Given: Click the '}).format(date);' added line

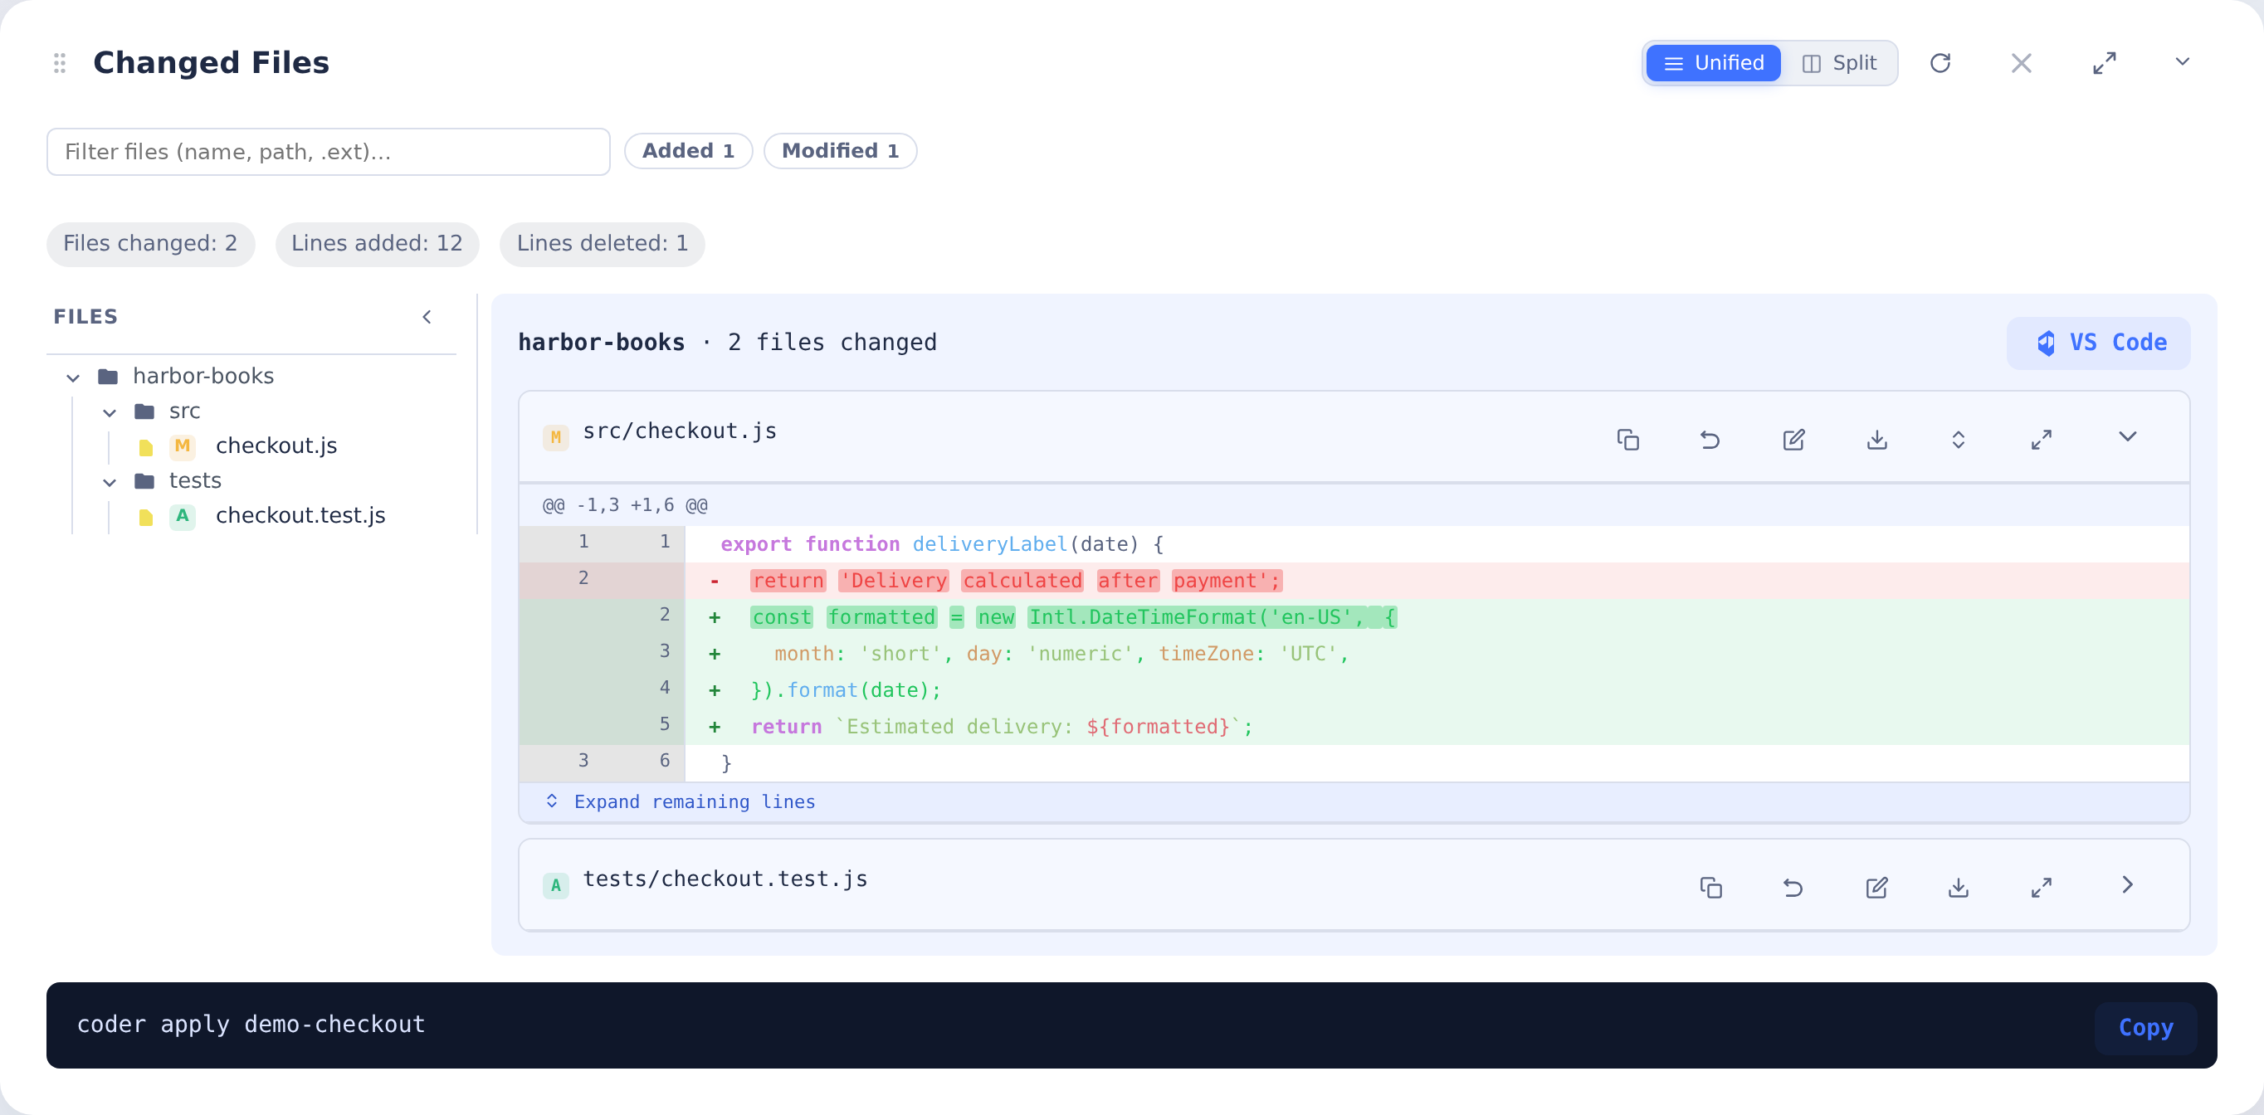Looking at the screenshot, I should (x=1354, y=690).
